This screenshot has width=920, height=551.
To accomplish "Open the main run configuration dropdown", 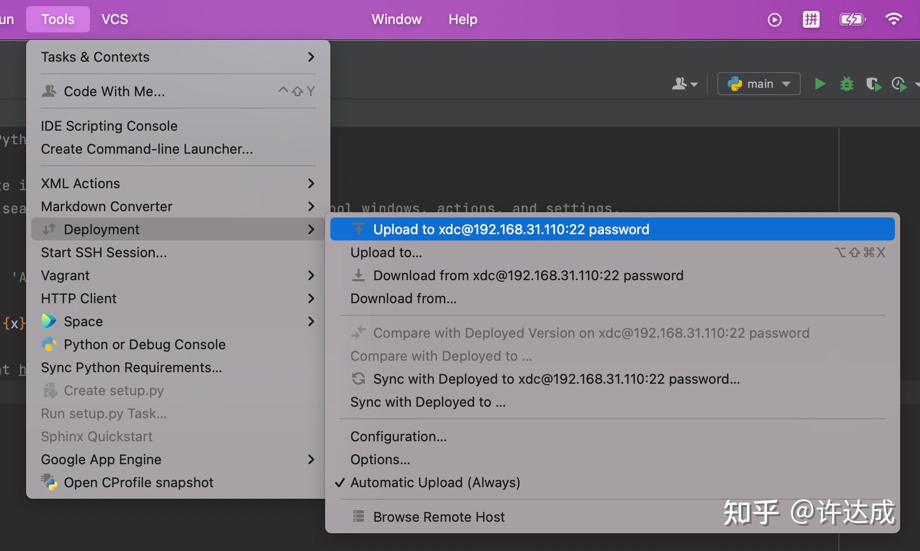I will pyautogui.click(x=758, y=84).
